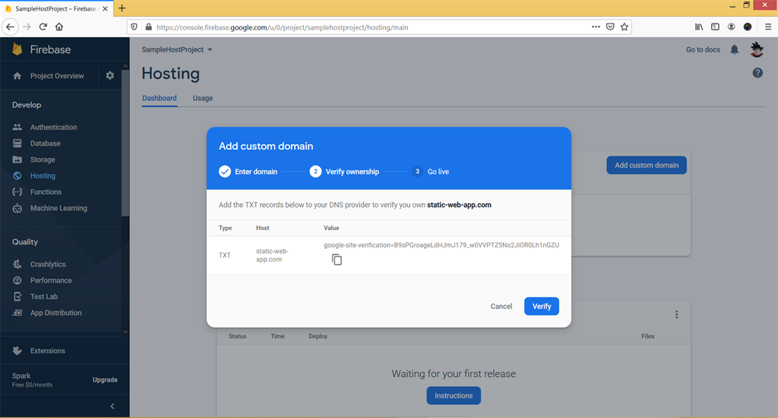Go back in browser
The height and width of the screenshot is (418, 778).
pyautogui.click(x=11, y=27)
